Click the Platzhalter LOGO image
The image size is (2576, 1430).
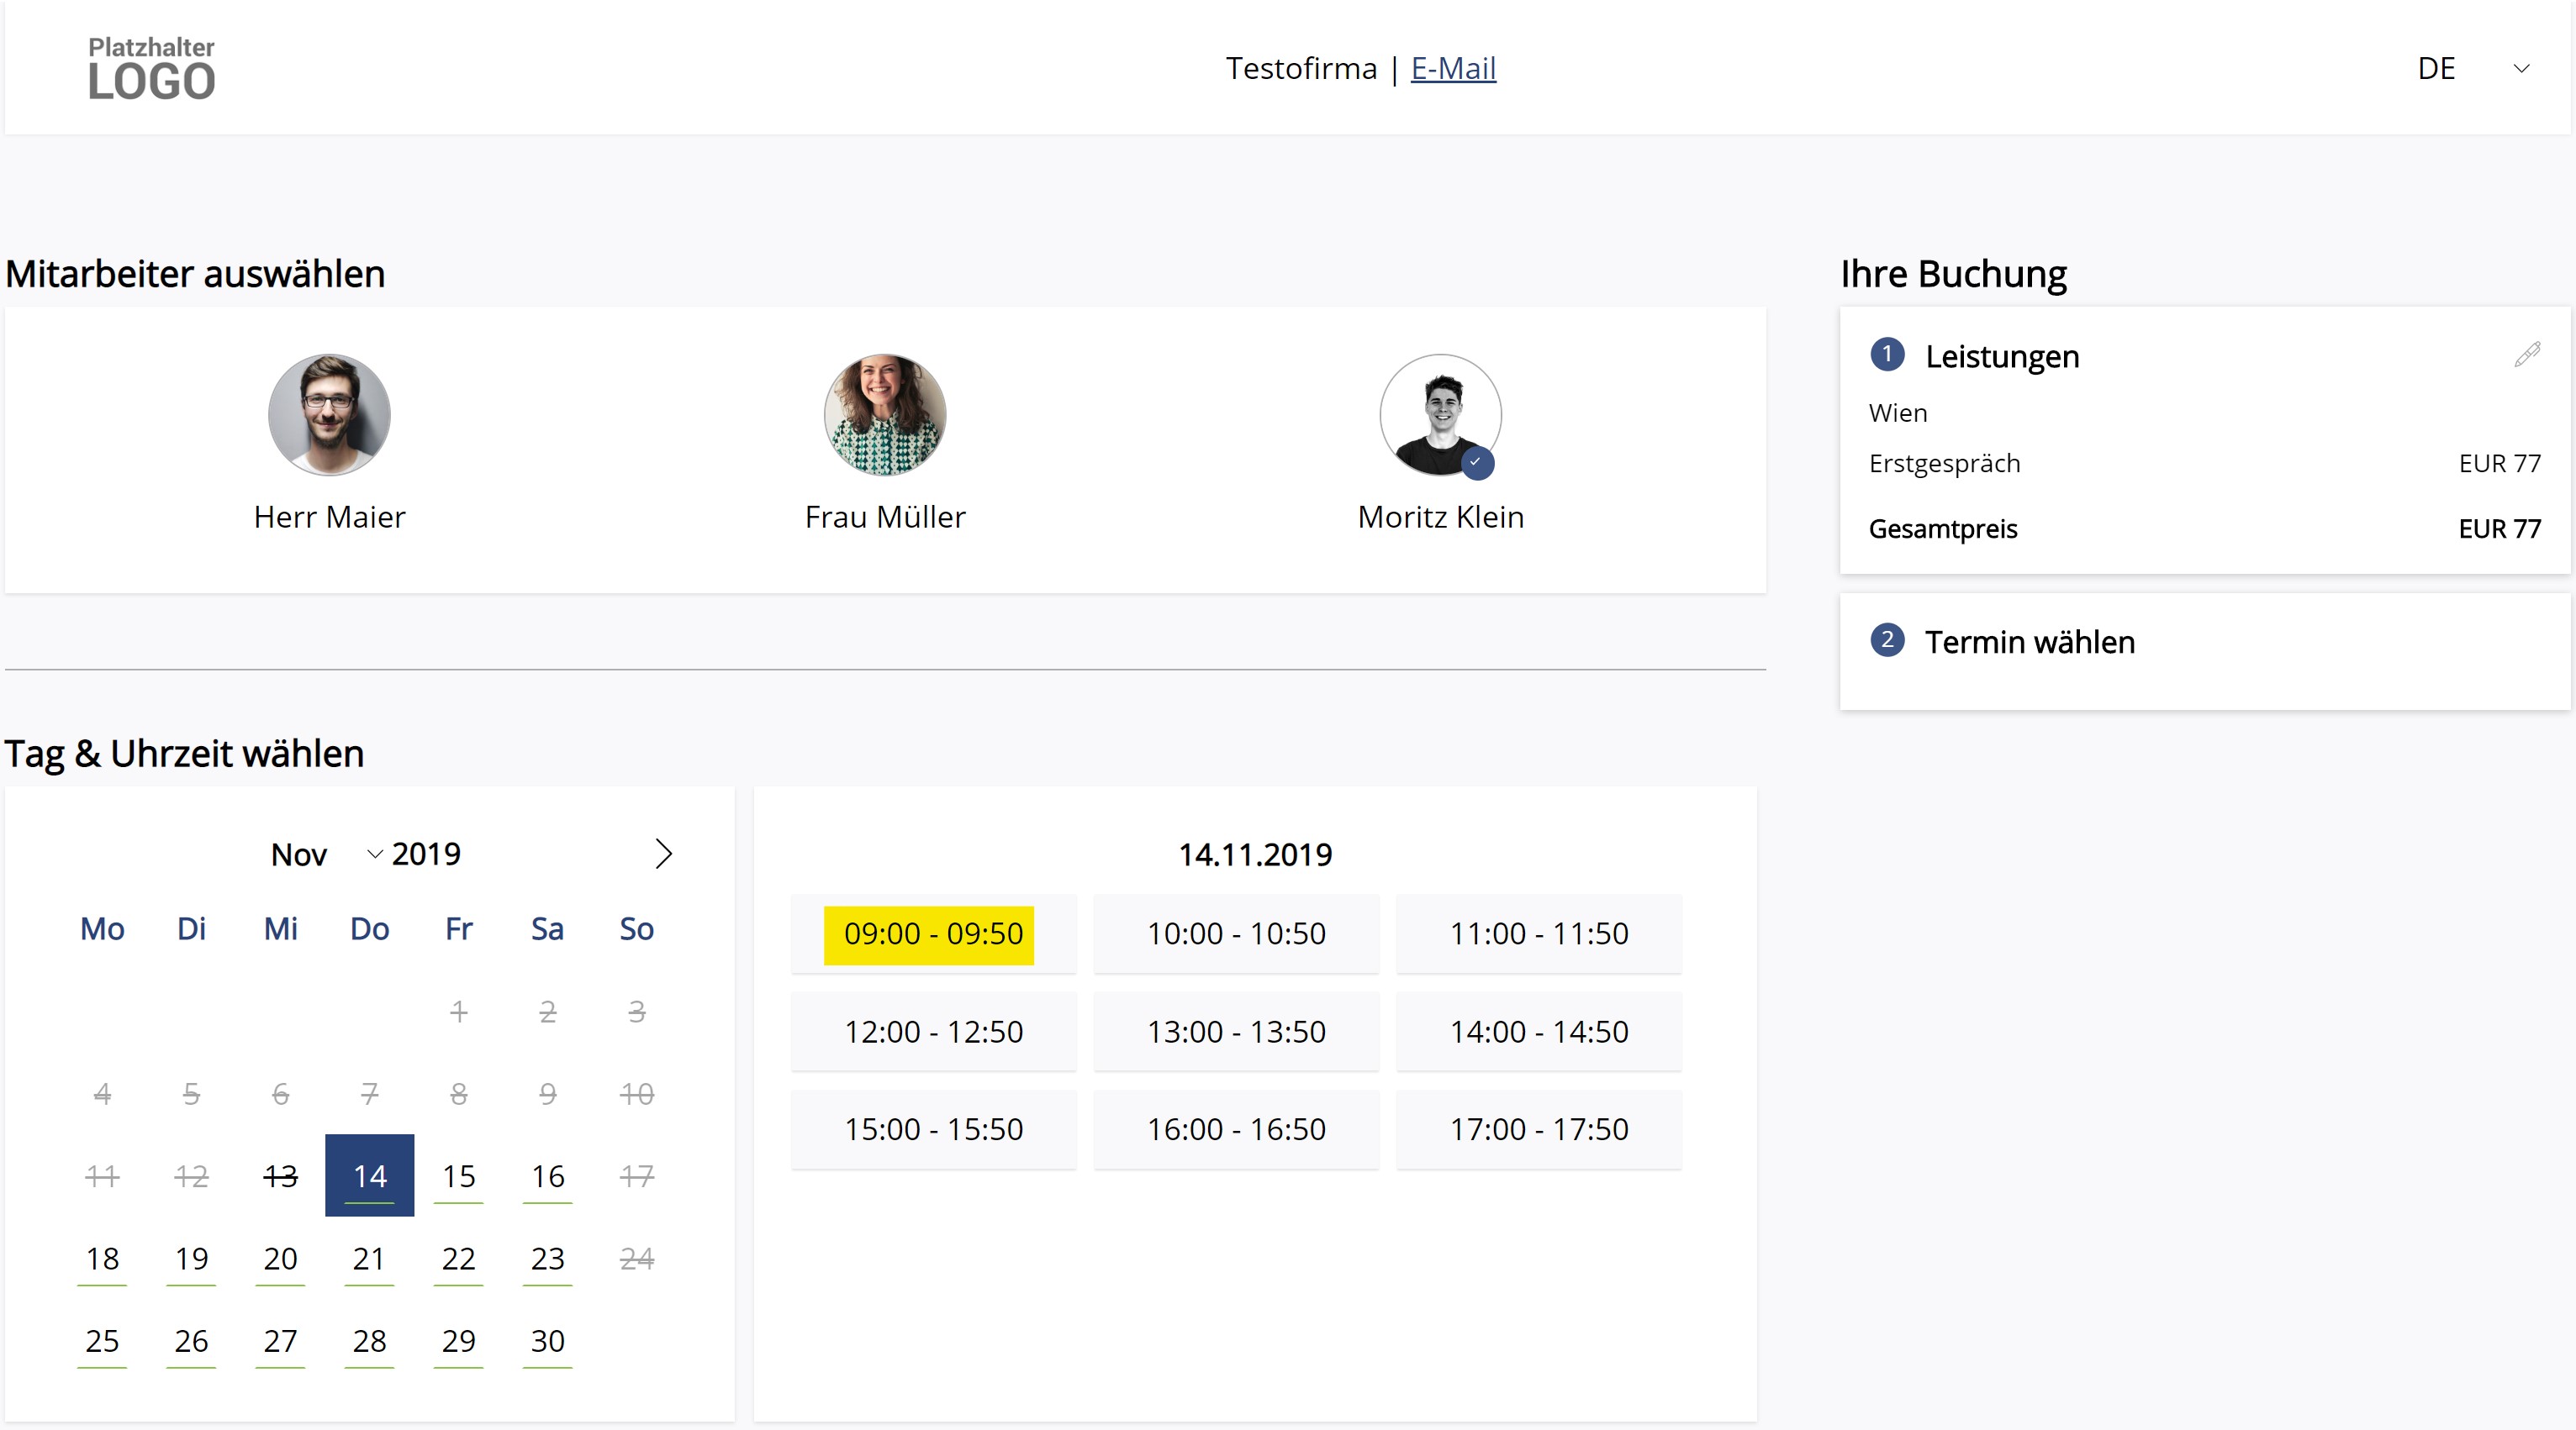click(151, 69)
